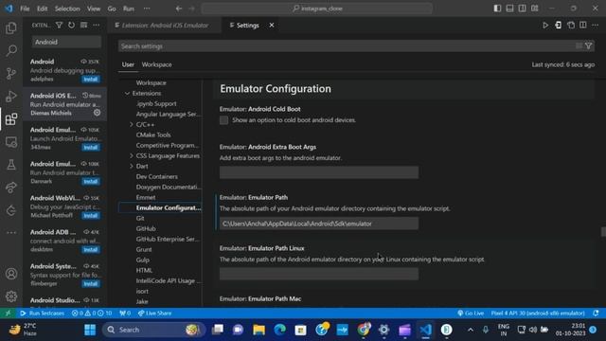The image size is (606, 341).
Task: Click Pixel 4 API 30 emulator status item
Action: (x=538, y=314)
